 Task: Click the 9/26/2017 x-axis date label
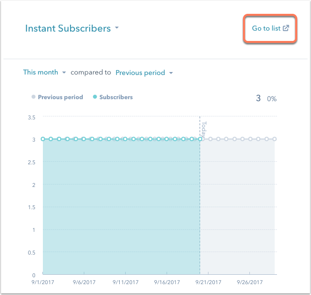(x=250, y=282)
